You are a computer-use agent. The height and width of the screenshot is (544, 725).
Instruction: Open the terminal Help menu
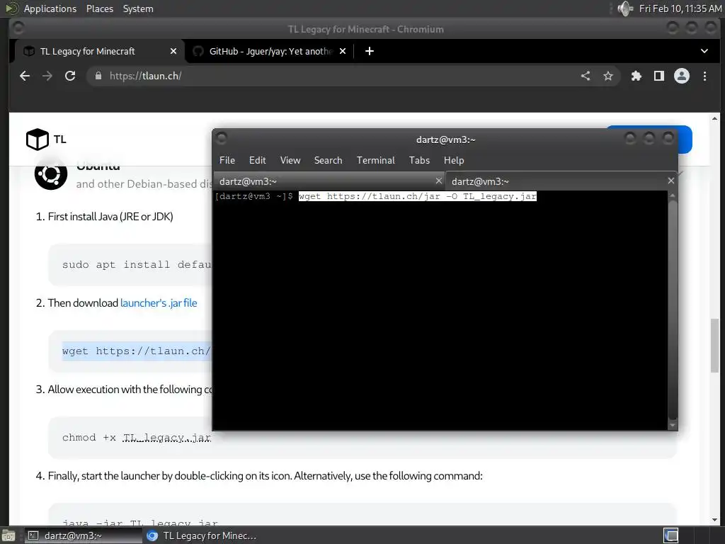click(x=454, y=161)
